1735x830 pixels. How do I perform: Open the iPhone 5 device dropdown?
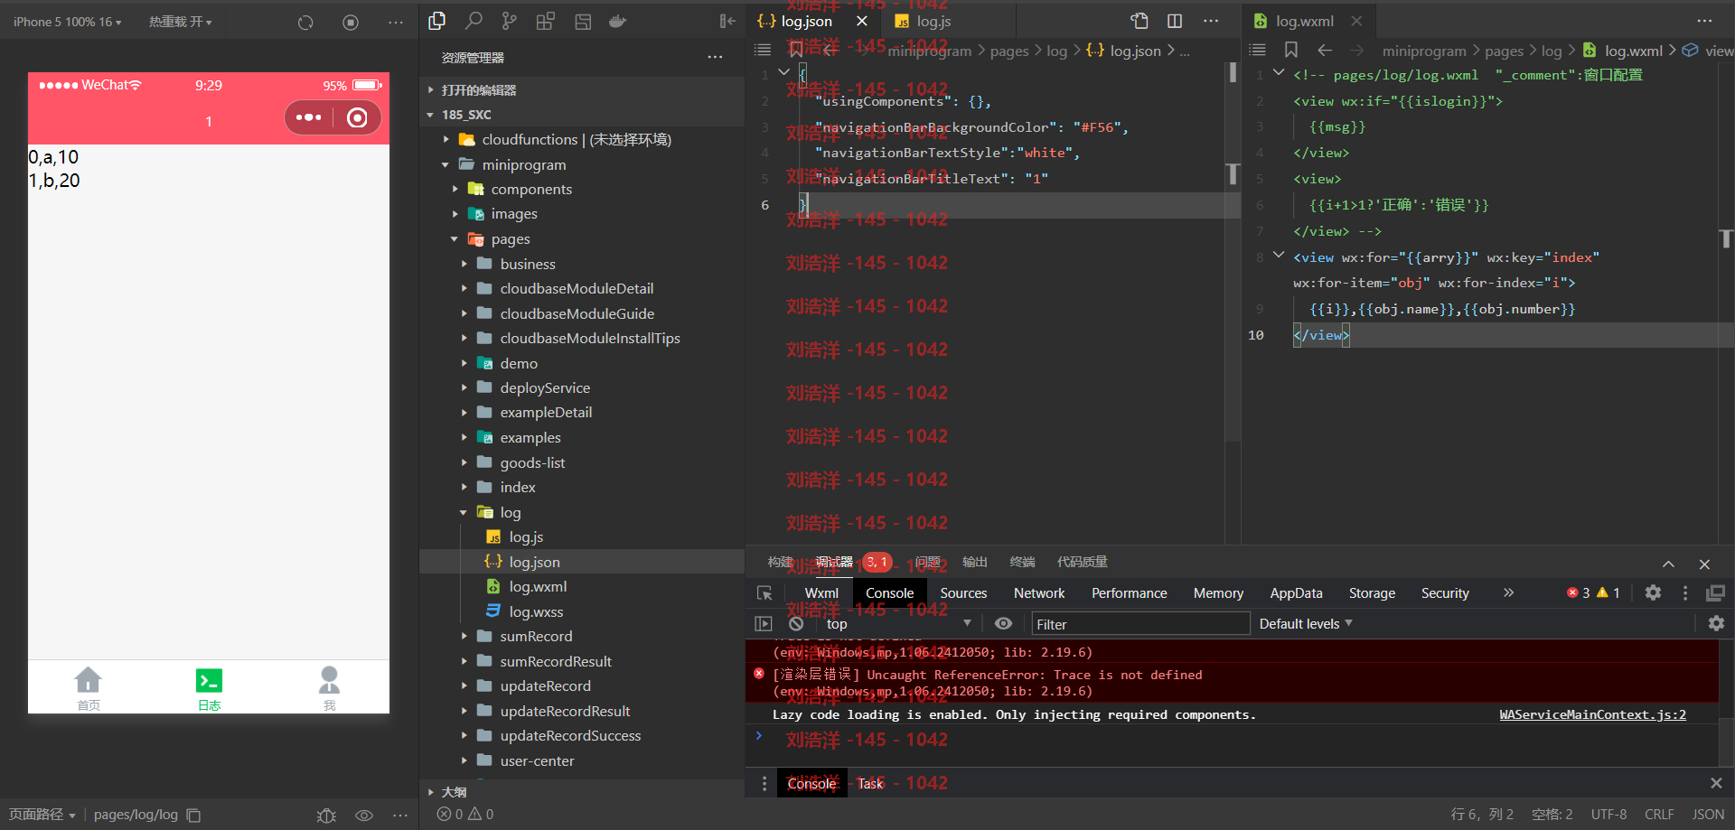pyautogui.click(x=67, y=22)
